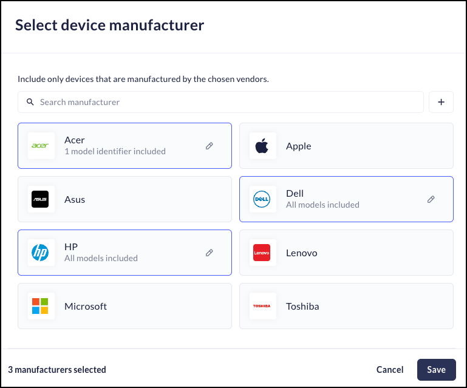Click the Dell logo icon

[262, 199]
